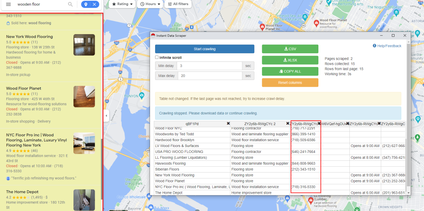Export the scraped data as XLSX
424x211 pixels.
pyautogui.click(x=290, y=60)
